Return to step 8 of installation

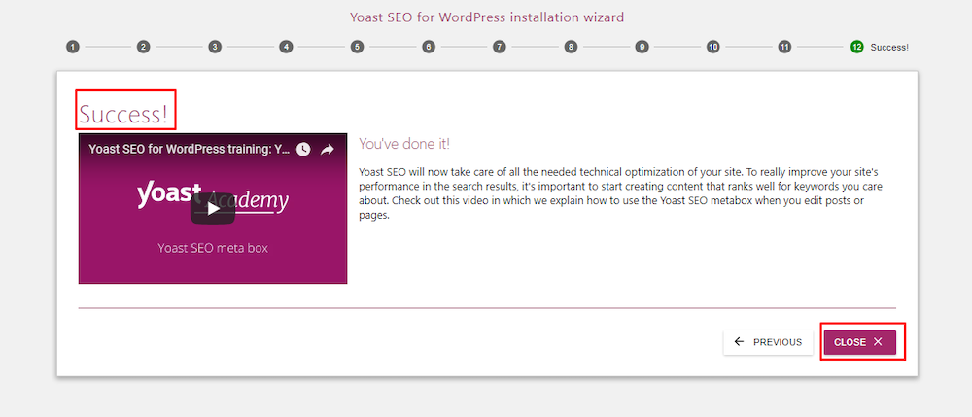(x=571, y=47)
